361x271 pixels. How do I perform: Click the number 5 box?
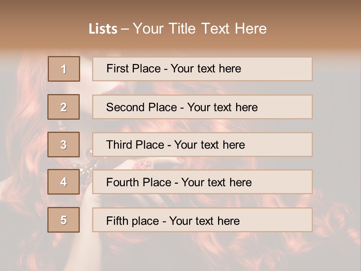(64, 220)
